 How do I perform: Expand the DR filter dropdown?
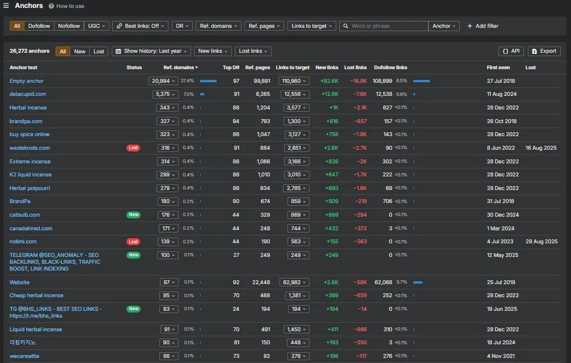click(x=182, y=26)
